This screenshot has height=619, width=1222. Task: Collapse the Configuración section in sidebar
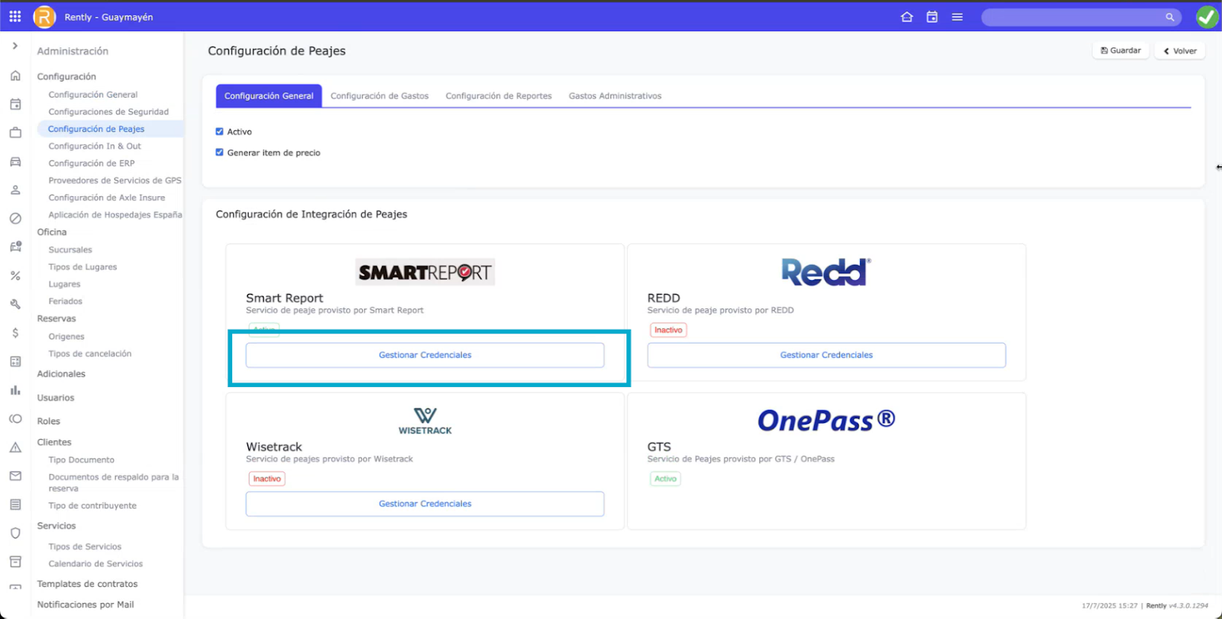tap(66, 76)
